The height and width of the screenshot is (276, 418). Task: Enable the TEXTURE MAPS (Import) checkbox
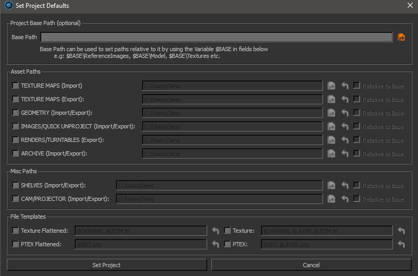[x=16, y=86]
